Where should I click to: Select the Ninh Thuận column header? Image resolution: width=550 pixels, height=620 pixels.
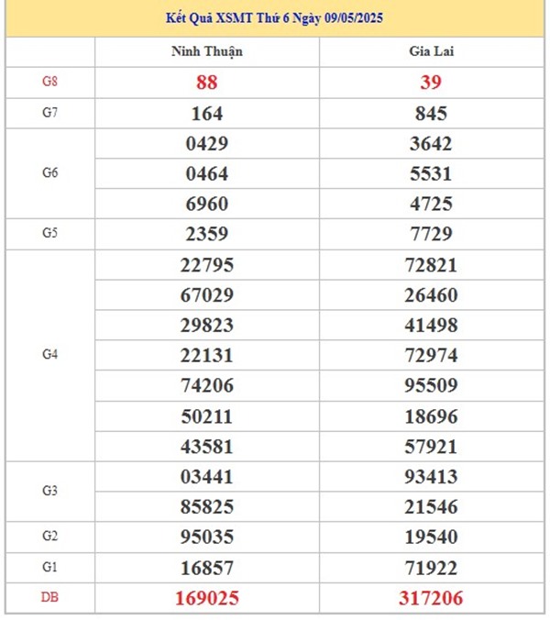click(x=207, y=51)
